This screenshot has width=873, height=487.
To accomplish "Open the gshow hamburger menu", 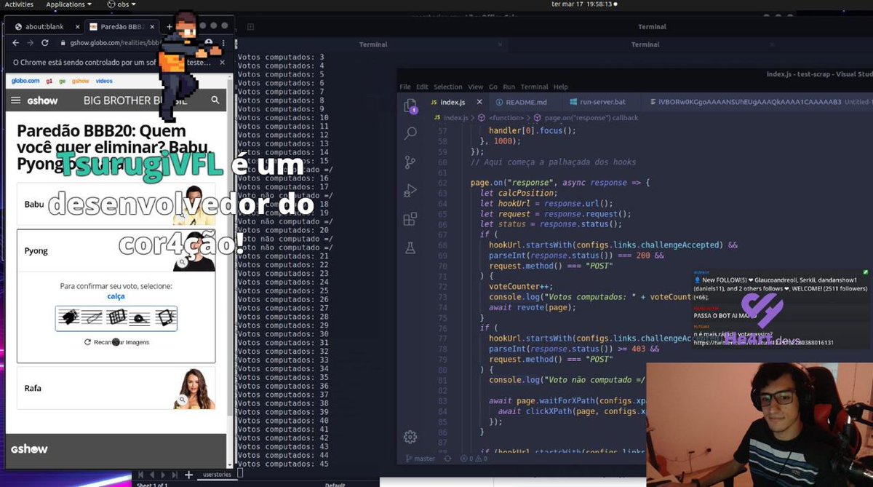I will coord(16,100).
